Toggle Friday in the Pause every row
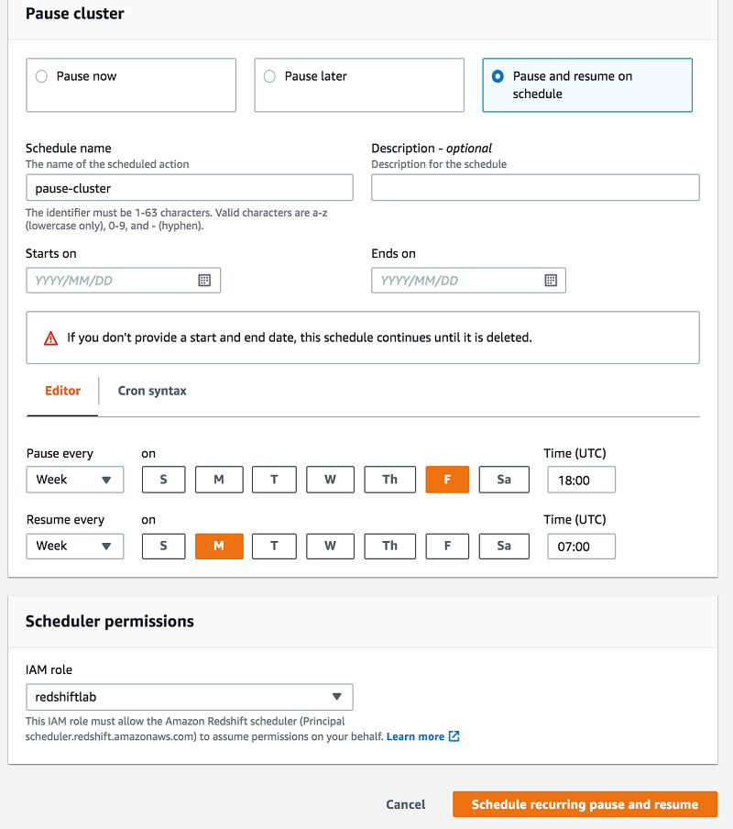The height and width of the screenshot is (829, 733). [x=447, y=480]
